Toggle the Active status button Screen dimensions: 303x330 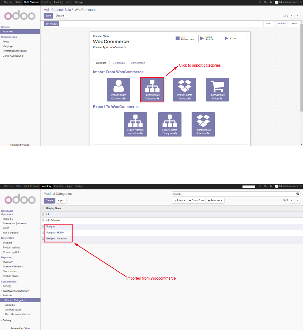(235, 38)
